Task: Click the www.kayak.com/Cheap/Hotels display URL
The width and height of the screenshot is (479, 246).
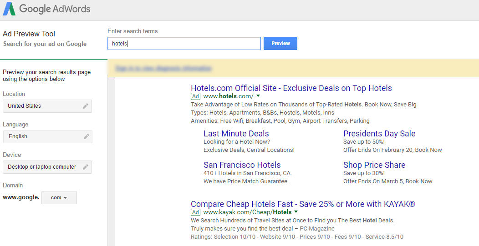Action: click(x=247, y=212)
